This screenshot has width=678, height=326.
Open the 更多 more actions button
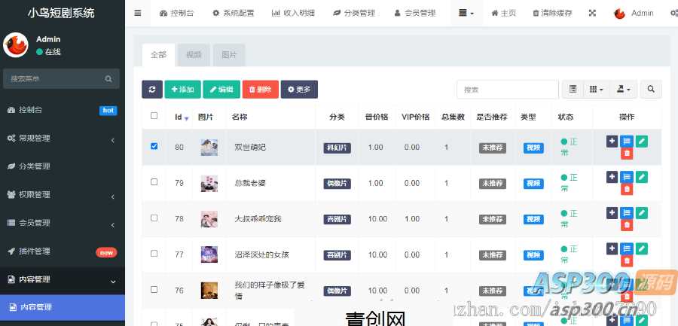click(x=299, y=90)
